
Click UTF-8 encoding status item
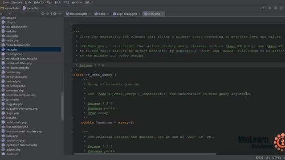coord(277,158)
